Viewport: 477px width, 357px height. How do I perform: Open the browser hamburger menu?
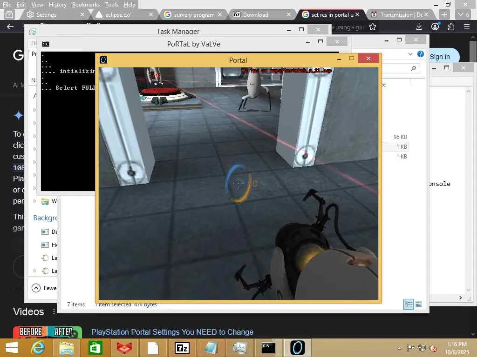tap(467, 26)
